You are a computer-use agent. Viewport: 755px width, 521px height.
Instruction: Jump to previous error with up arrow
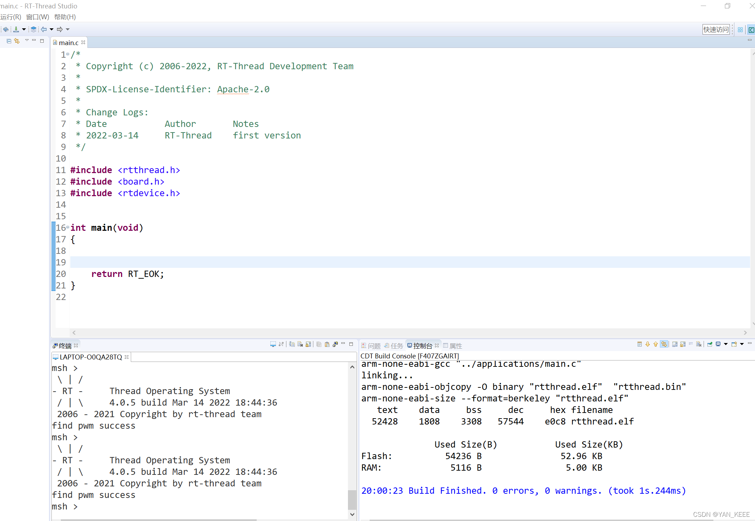tap(656, 344)
